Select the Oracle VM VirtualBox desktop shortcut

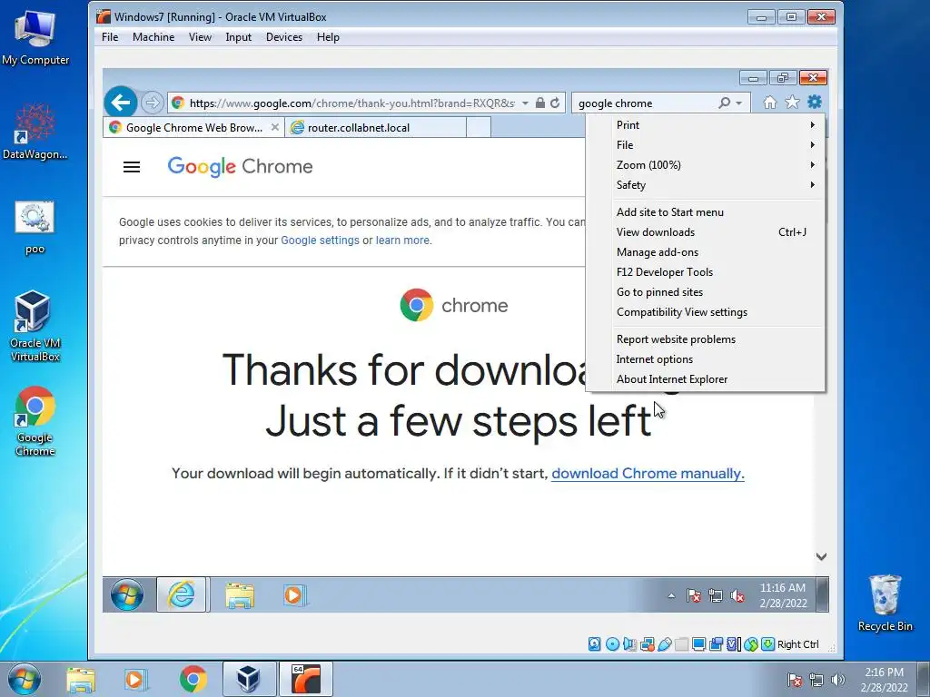[x=35, y=326]
